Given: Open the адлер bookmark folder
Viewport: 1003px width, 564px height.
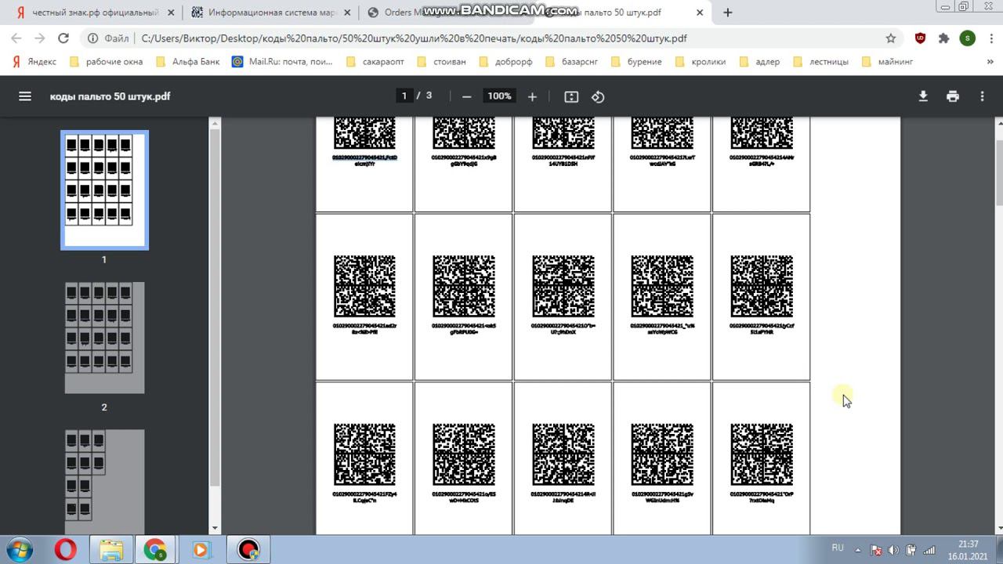Looking at the screenshot, I should [759, 62].
